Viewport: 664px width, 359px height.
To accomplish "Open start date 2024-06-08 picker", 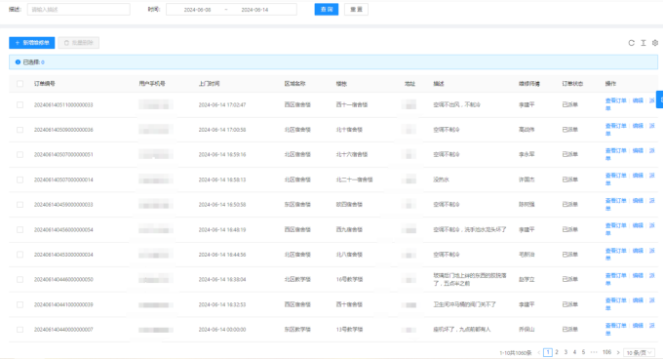I will [197, 10].
